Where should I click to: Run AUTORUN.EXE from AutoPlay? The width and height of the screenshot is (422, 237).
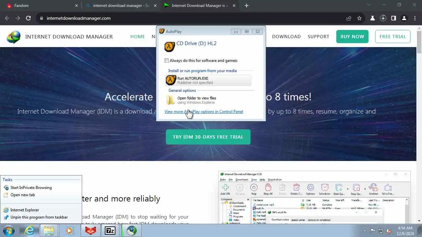coord(208,80)
